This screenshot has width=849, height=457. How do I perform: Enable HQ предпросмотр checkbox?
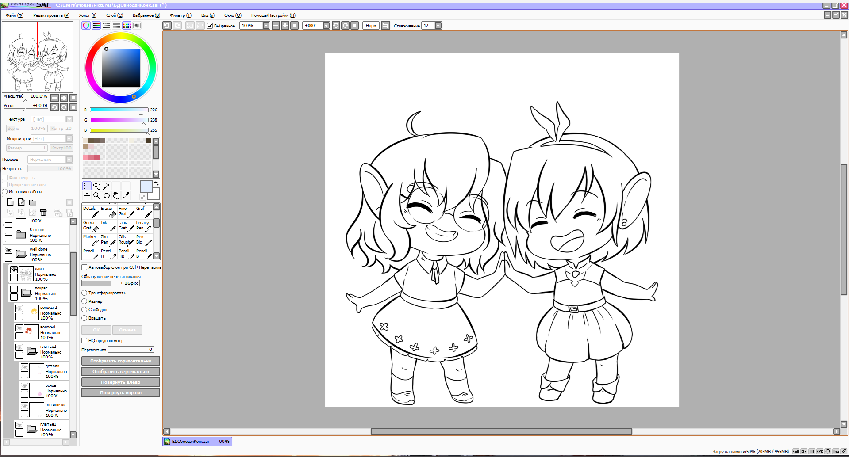85,341
